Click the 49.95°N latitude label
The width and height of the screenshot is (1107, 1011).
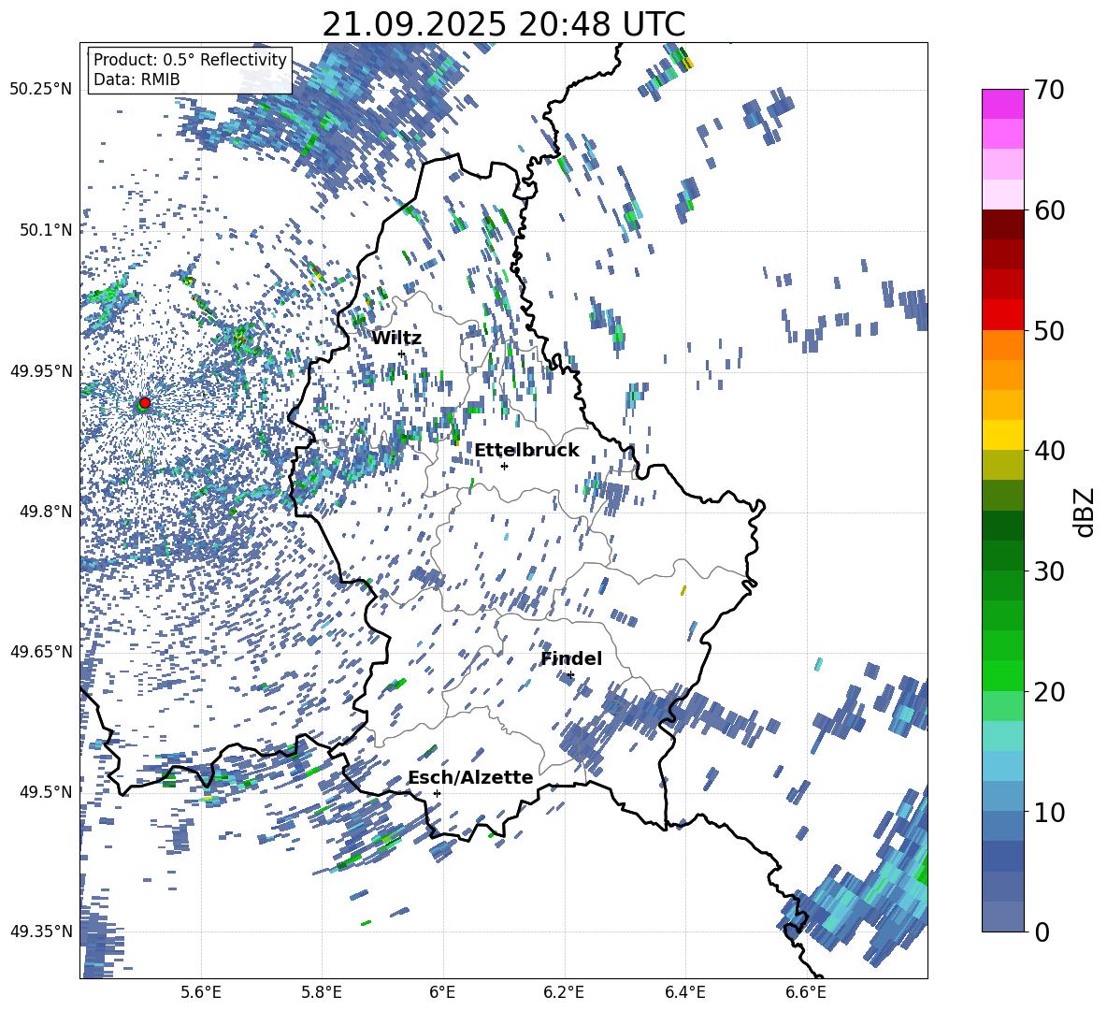point(41,371)
